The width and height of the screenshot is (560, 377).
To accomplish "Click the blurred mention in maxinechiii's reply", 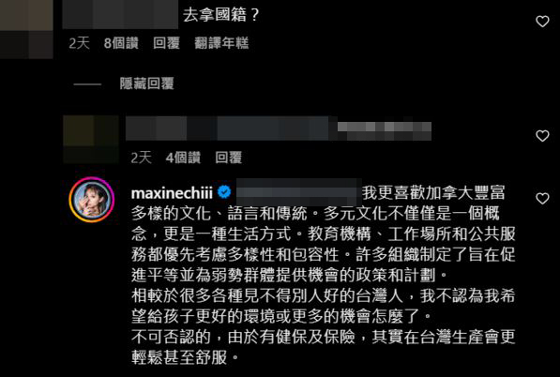I will (x=298, y=192).
